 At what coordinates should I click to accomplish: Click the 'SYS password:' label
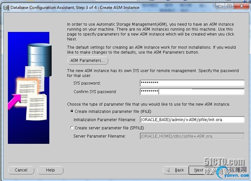(87, 83)
